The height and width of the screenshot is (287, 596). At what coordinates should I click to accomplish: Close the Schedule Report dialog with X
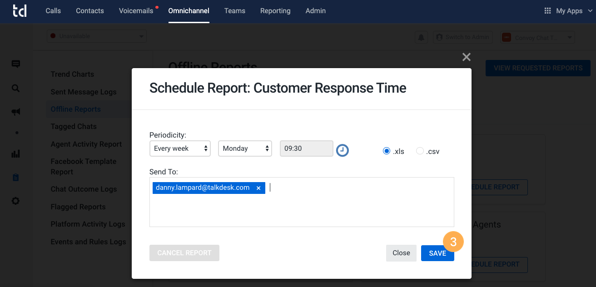tap(466, 57)
